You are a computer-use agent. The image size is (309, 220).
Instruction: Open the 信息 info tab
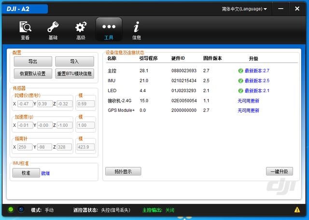136,30
